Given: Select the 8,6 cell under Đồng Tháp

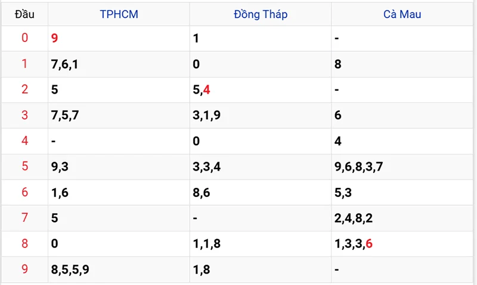Looking at the screenshot, I should click(x=201, y=193).
